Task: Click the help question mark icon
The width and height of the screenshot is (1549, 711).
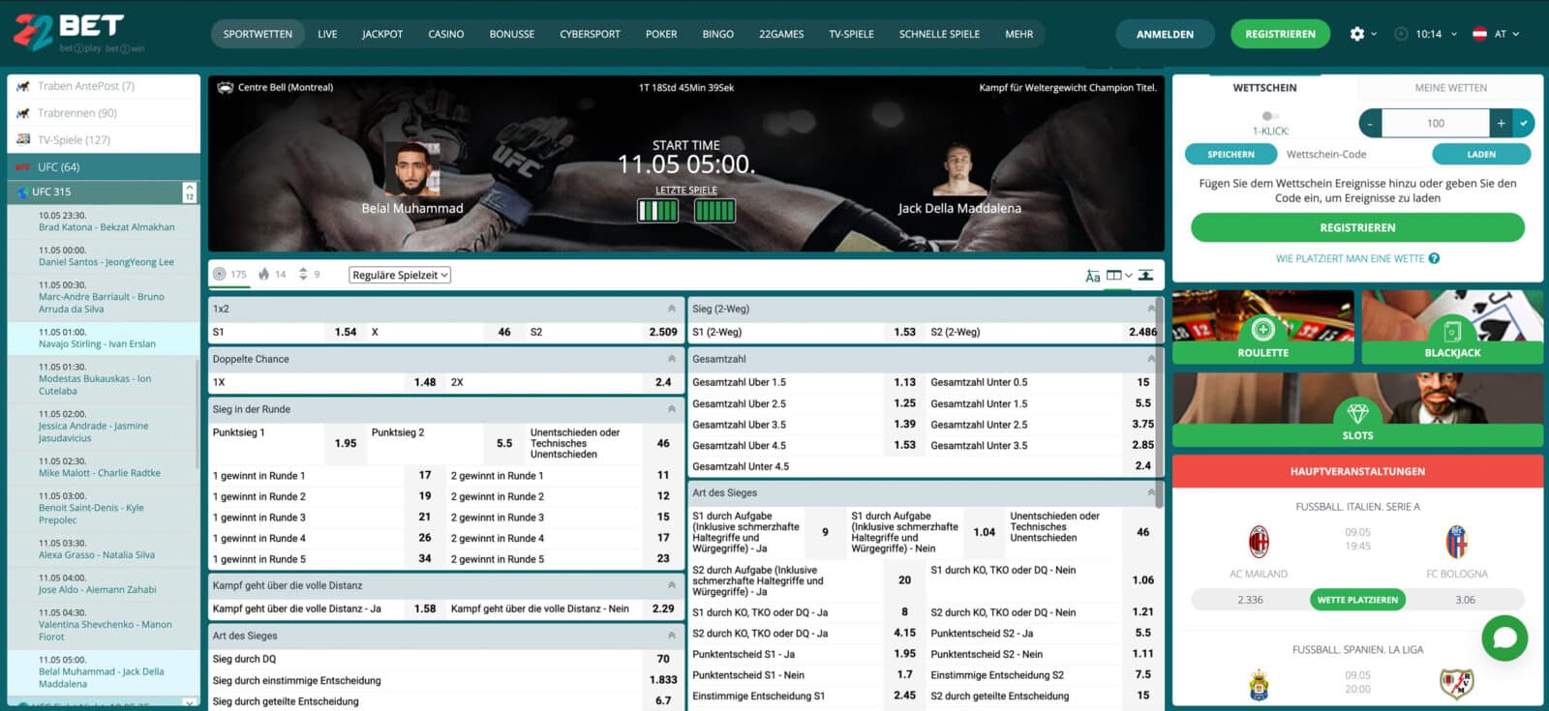Action: (x=1434, y=258)
